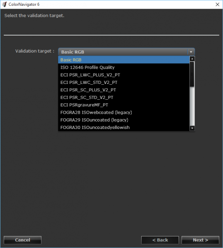This screenshot has width=223, height=248.
Task: Choose FOGRA30 ISOuncoatedyellowish option
Action: pyautogui.click(x=124, y=127)
